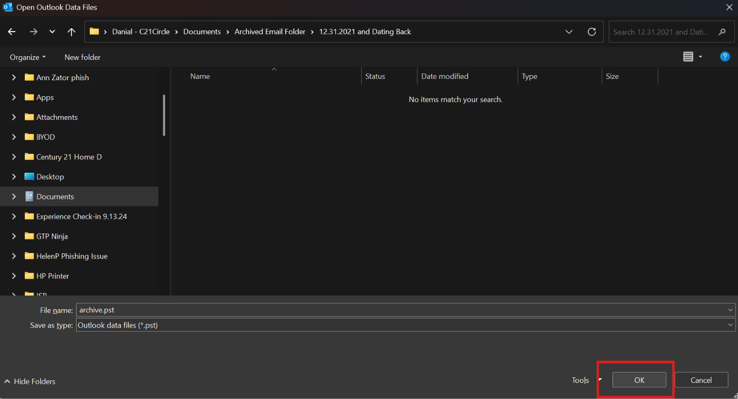
Task: Click the Cancel button
Action: coord(701,380)
